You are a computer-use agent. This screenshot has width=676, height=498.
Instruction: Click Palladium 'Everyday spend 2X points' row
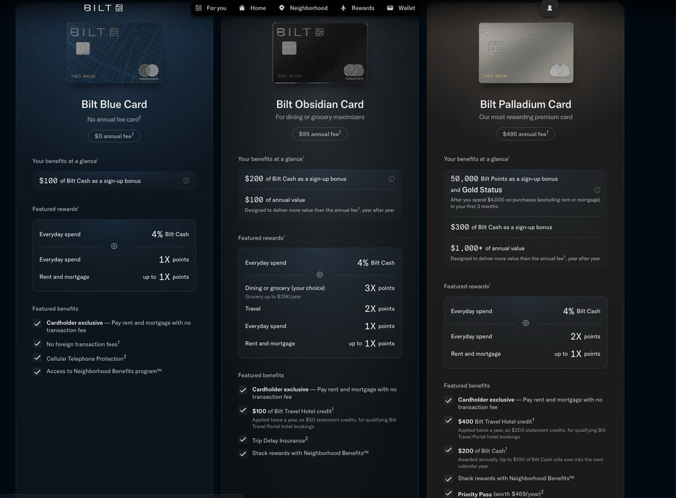click(526, 336)
